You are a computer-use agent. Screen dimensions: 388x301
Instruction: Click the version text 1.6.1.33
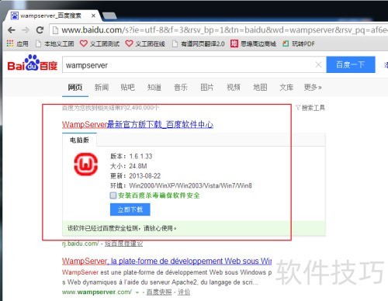[140, 156]
